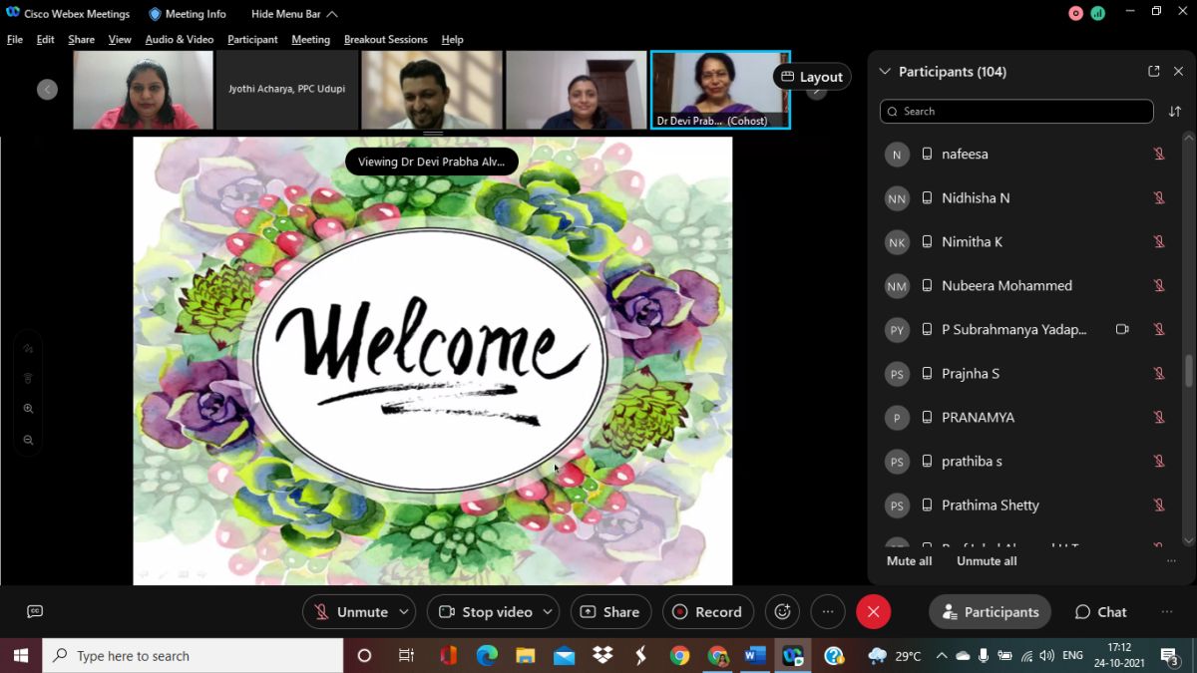This screenshot has height=673, width=1197.
Task: Collapse the Participants (104) section
Action: [884, 72]
